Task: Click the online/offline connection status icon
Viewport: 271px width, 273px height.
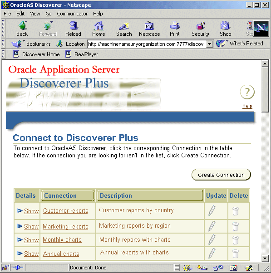Action: click(x=17, y=268)
